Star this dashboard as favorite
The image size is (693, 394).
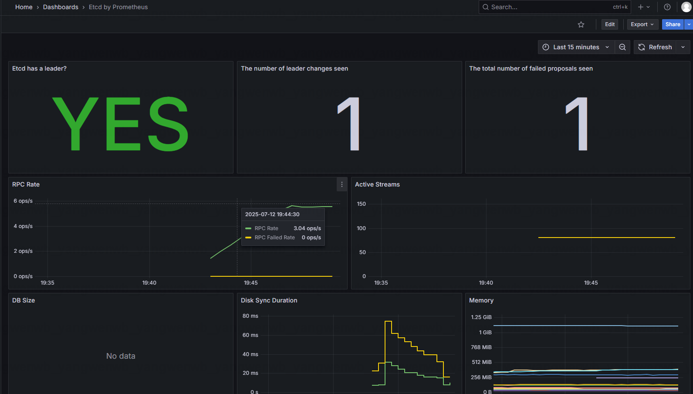[x=581, y=25]
